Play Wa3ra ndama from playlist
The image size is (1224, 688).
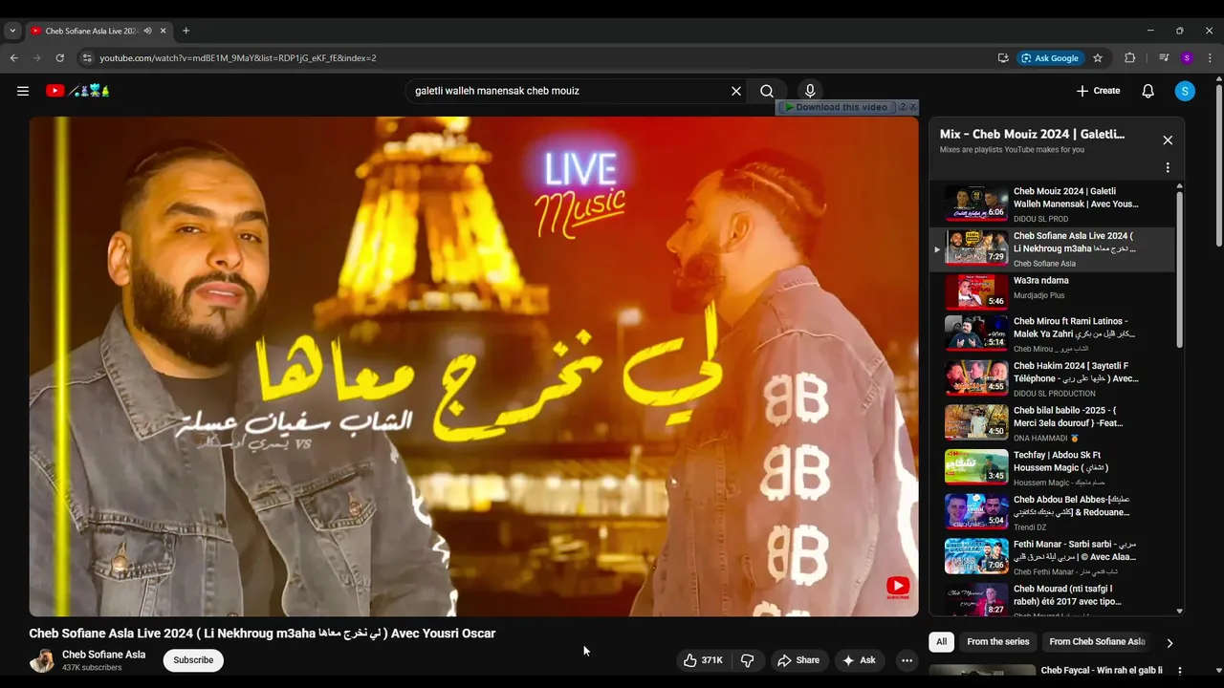(1052, 292)
